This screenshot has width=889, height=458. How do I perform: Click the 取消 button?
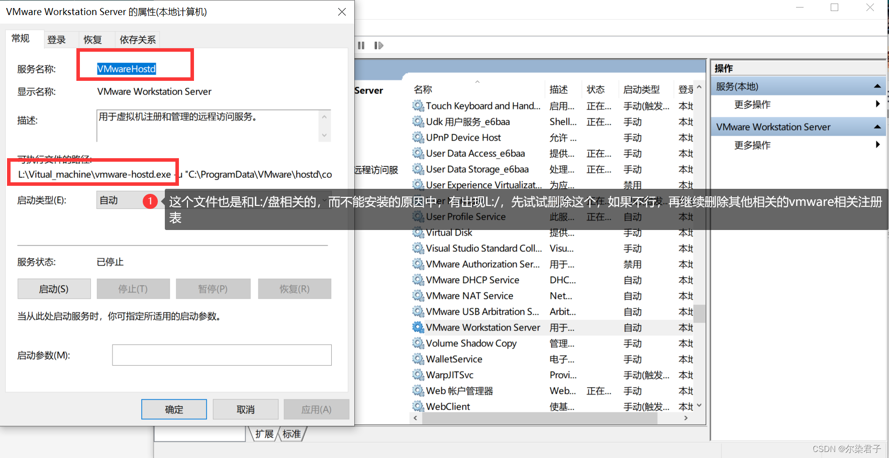click(x=246, y=409)
